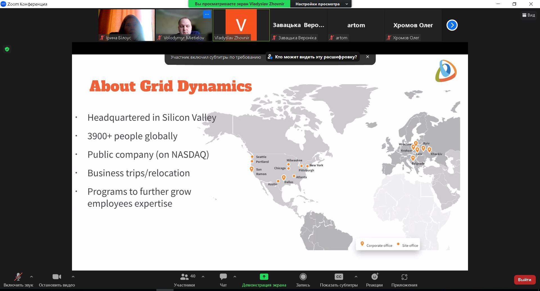This screenshot has height=291, width=540.
Task: Click the red Выйти leave button
Action: coord(524,280)
